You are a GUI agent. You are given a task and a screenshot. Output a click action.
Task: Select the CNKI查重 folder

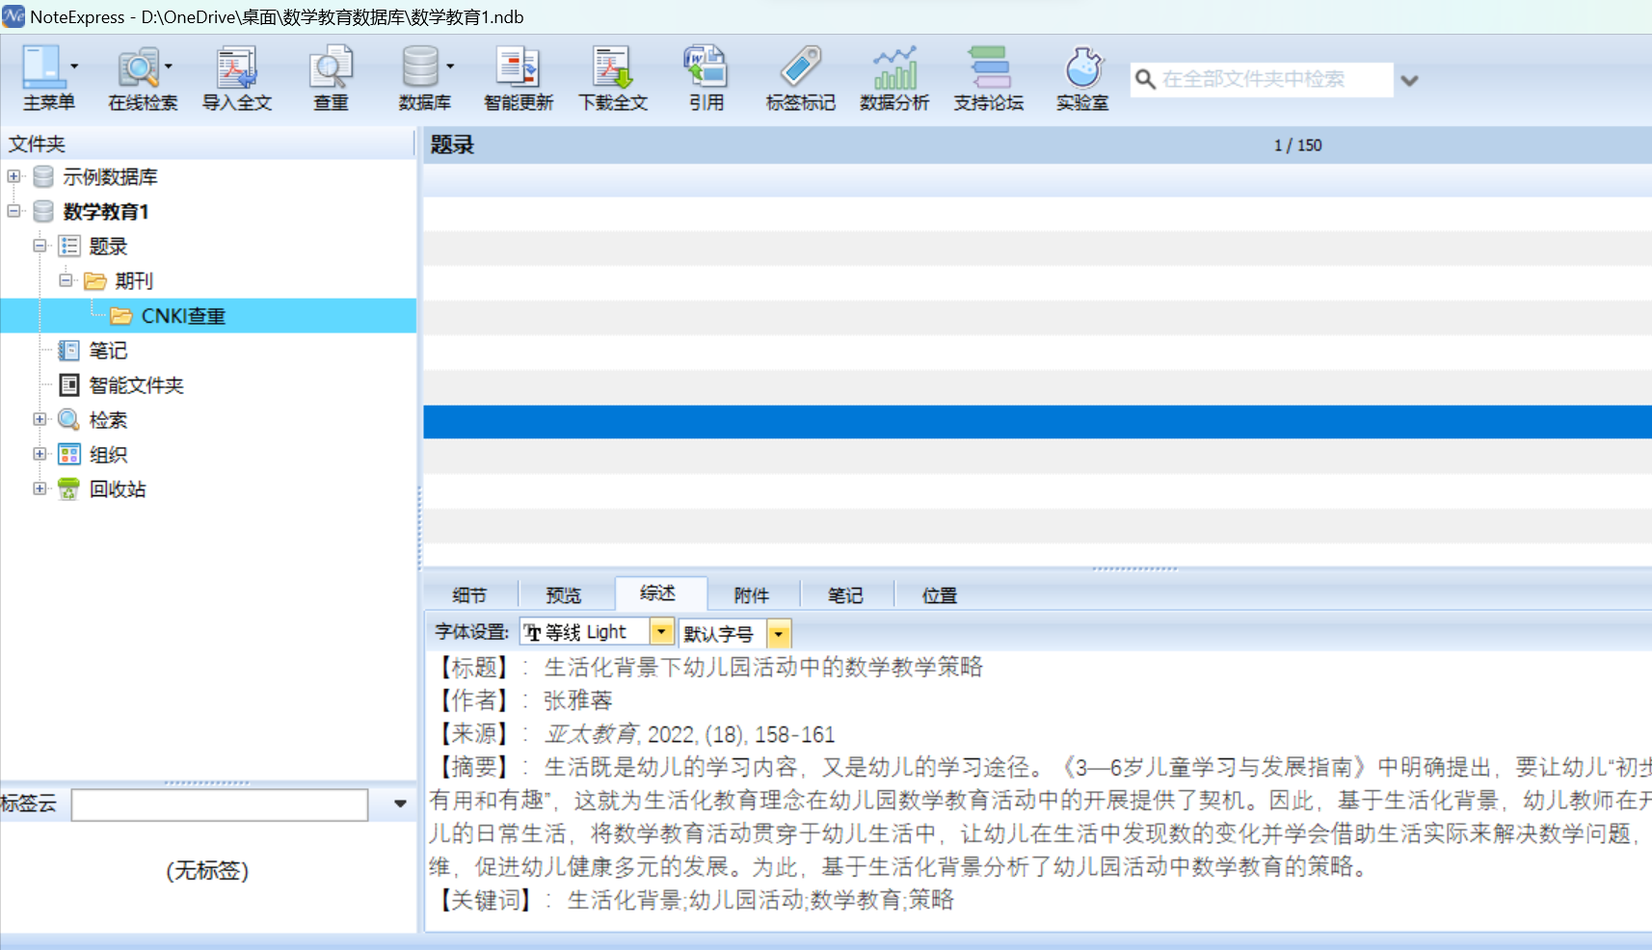[x=183, y=315]
